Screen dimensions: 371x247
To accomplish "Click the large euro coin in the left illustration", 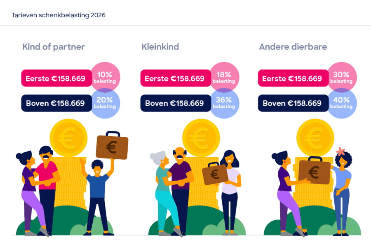I will pyautogui.click(x=68, y=138).
